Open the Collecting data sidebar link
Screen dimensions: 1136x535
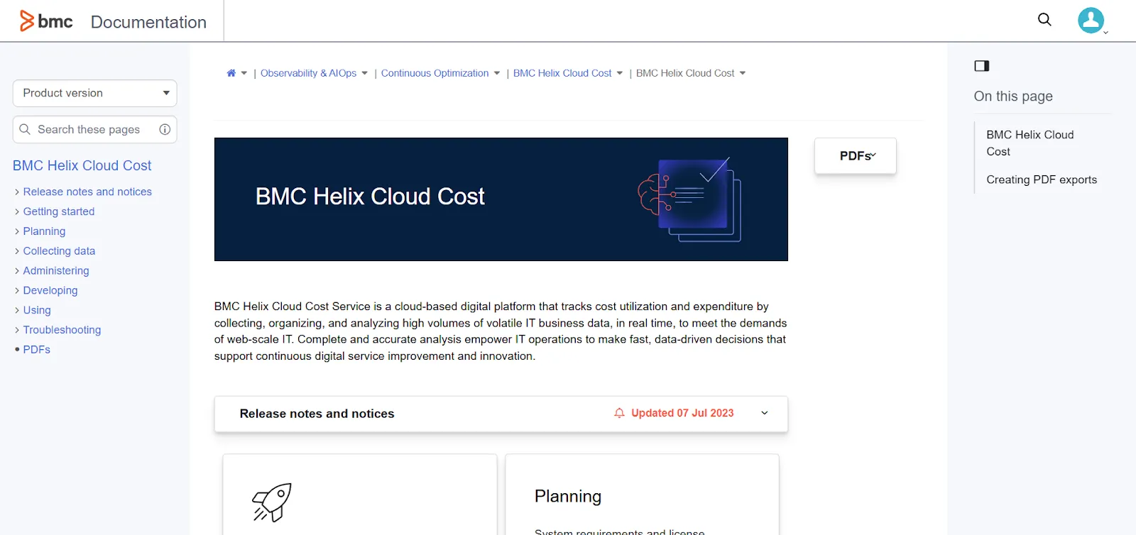(59, 251)
